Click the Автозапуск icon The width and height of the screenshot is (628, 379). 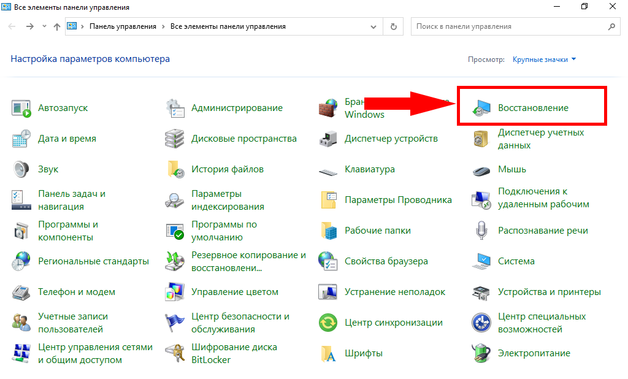21,108
